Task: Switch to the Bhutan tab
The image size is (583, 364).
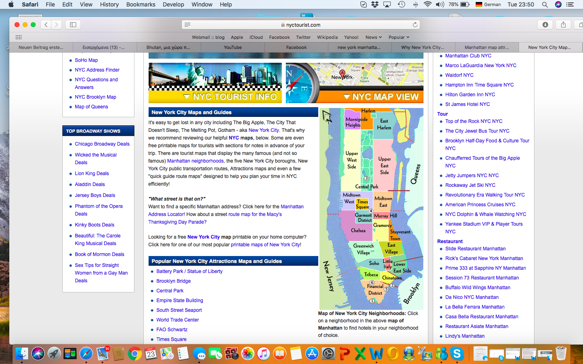Action: (168, 47)
